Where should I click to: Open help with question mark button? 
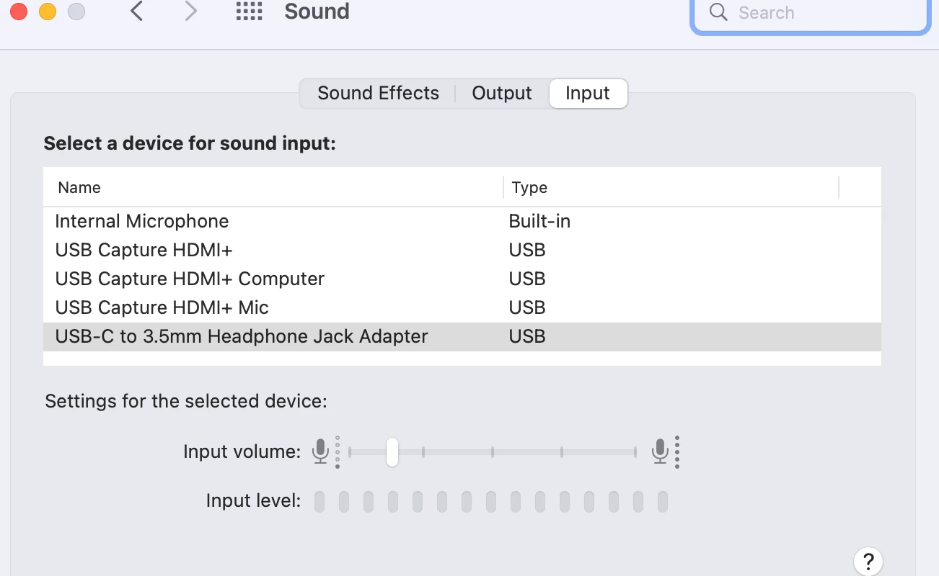pos(868,561)
